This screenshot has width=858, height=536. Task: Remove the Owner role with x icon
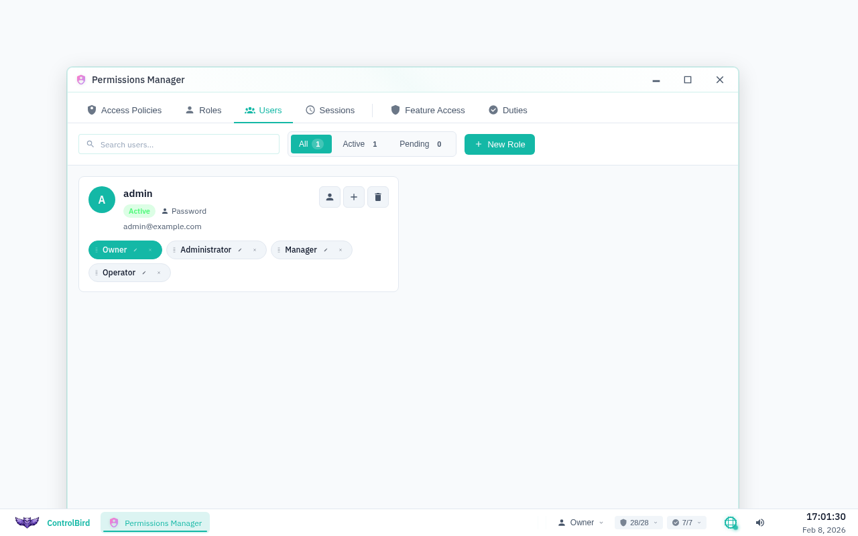(x=150, y=250)
